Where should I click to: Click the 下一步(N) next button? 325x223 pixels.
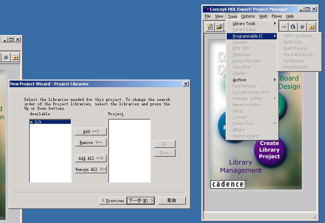tap(141, 201)
